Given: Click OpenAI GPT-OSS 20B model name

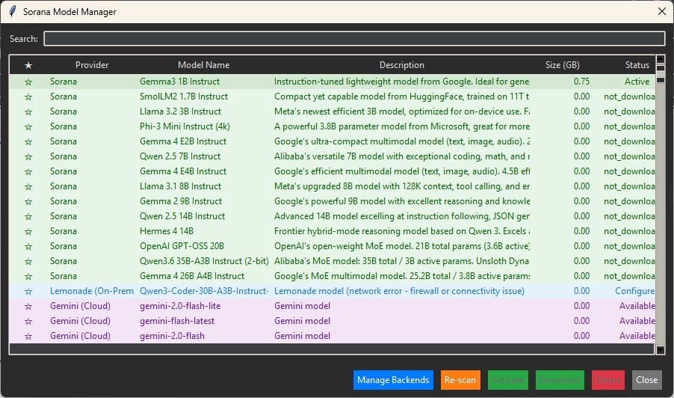Looking at the screenshot, I should click(182, 246).
